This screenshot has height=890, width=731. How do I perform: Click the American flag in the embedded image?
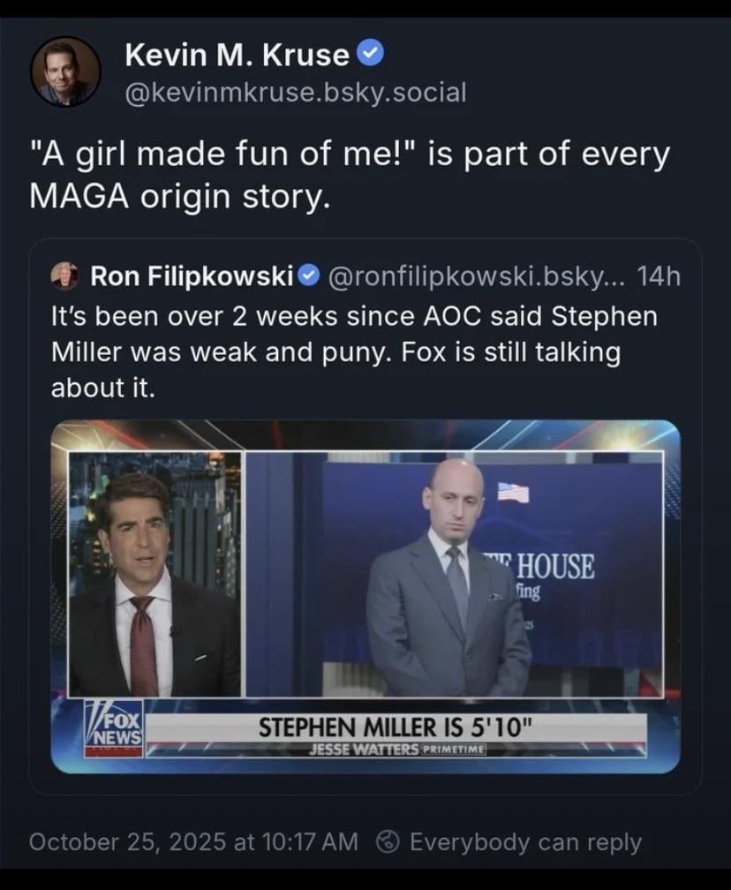pos(513,492)
